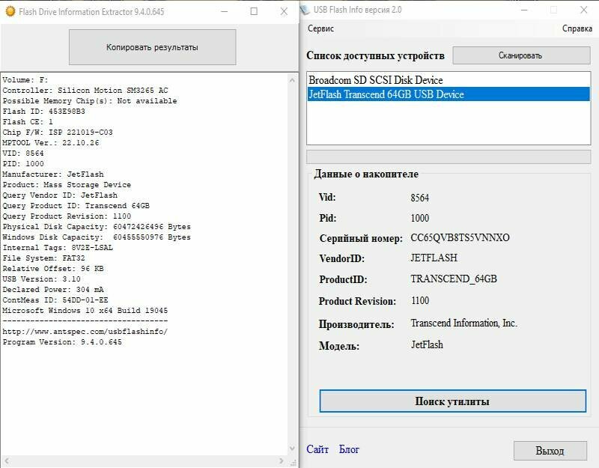Close Flash Drive Information Extractor window

(x=284, y=11)
